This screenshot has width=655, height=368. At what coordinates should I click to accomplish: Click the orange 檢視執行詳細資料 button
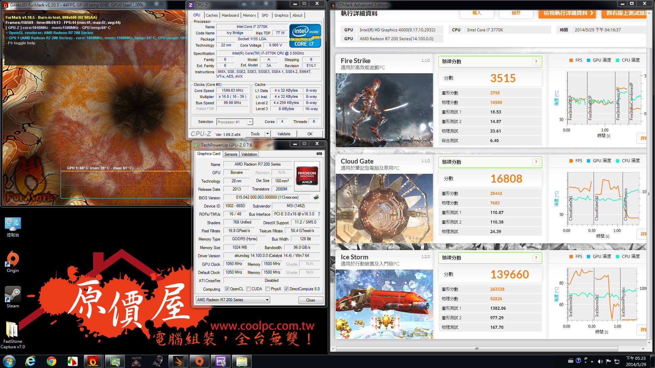pos(567,13)
